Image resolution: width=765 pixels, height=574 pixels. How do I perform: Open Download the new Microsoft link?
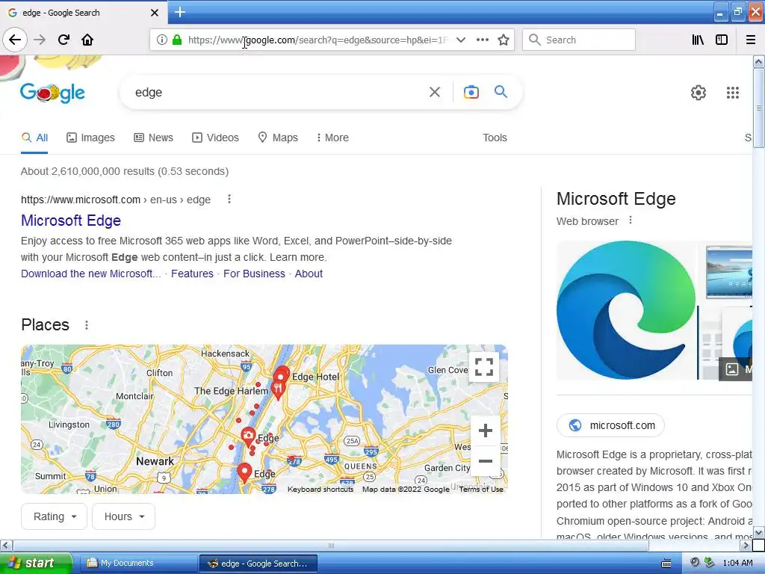(x=90, y=274)
